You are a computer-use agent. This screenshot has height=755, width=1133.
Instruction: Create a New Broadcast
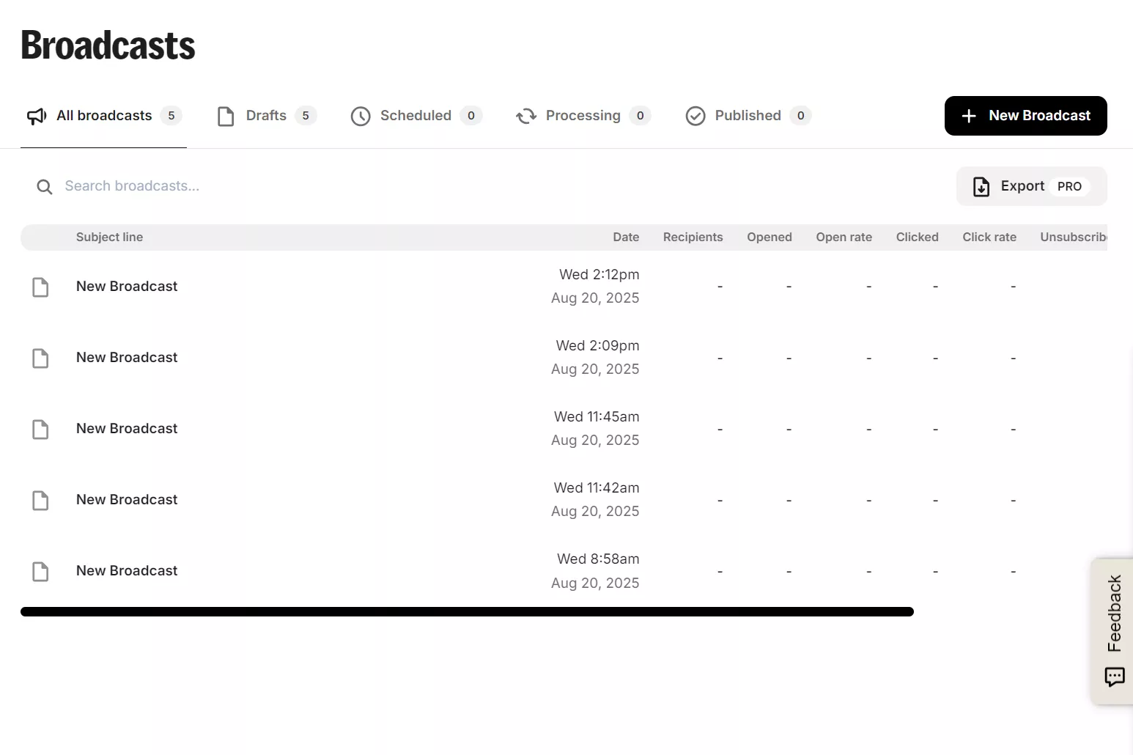pos(1025,116)
